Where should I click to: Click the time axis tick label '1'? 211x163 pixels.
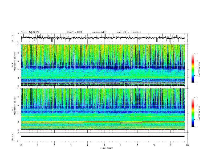38,145
